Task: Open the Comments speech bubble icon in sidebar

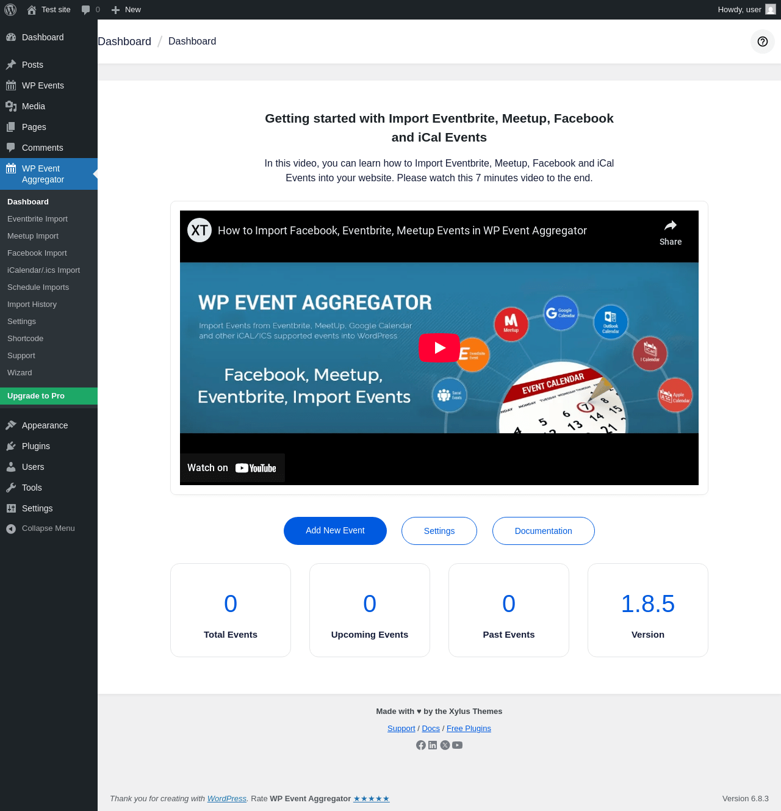Action: pyautogui.click(x=11, y=148)
